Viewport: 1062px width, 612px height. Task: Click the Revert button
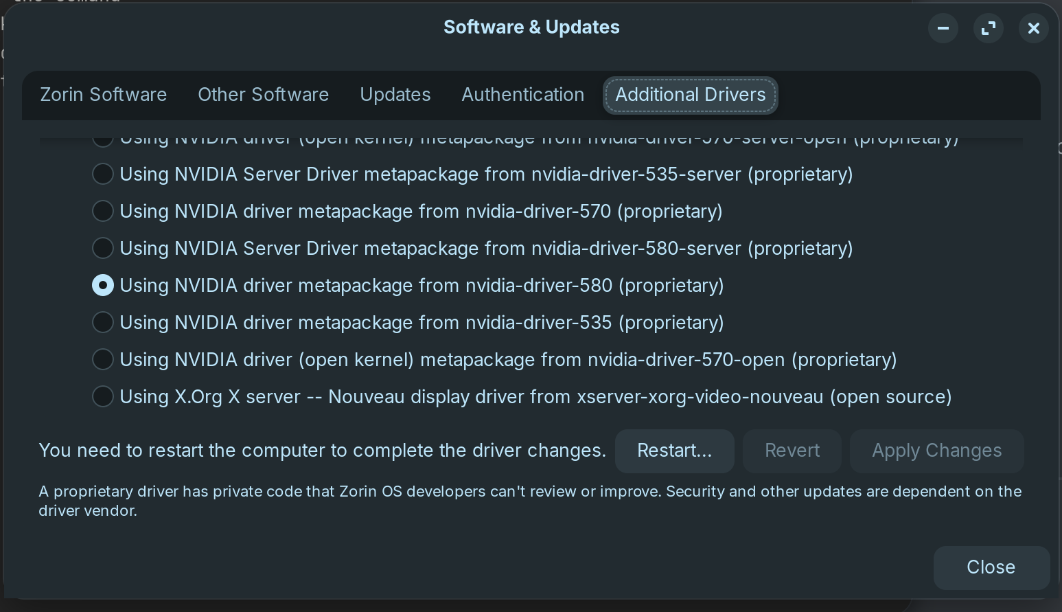coord(792,451)
